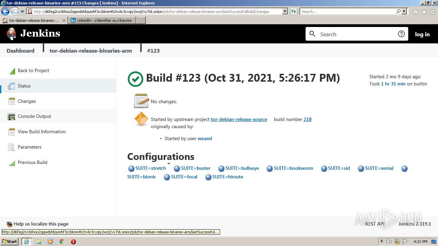Viewport: 438px width, 246px height.
Task: Click the browser refresh icon
Action: 293,11
